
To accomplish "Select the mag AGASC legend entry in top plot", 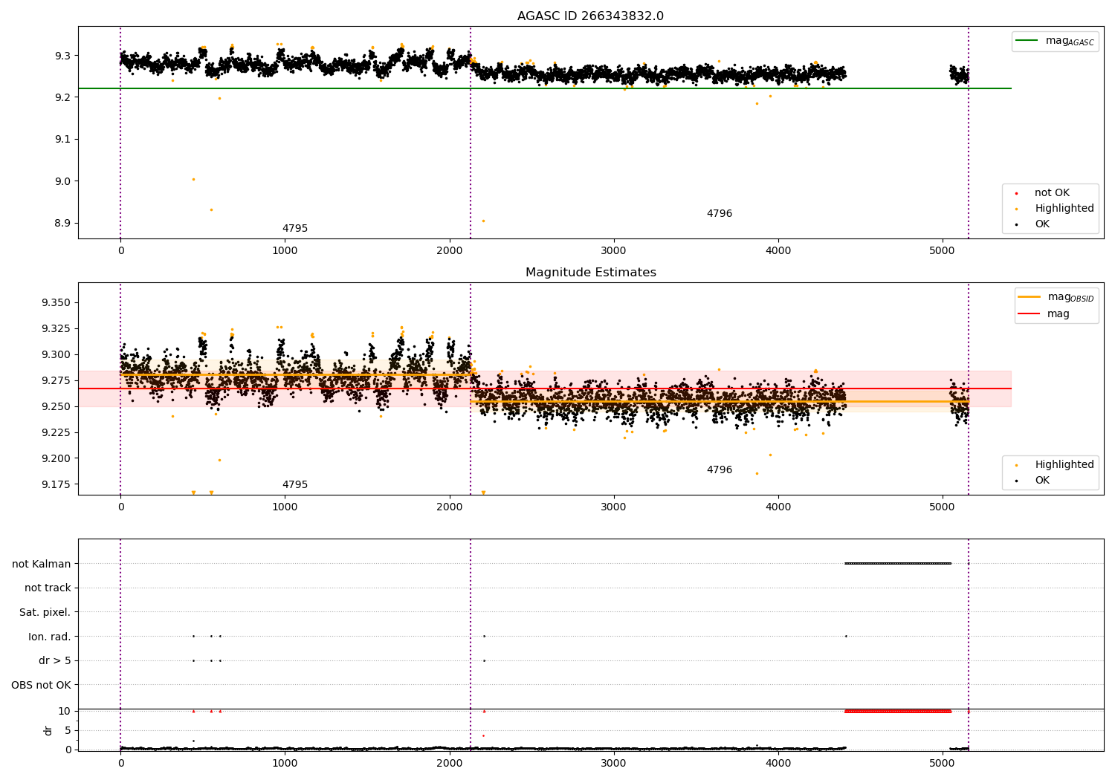I will tap(1055, 41).
